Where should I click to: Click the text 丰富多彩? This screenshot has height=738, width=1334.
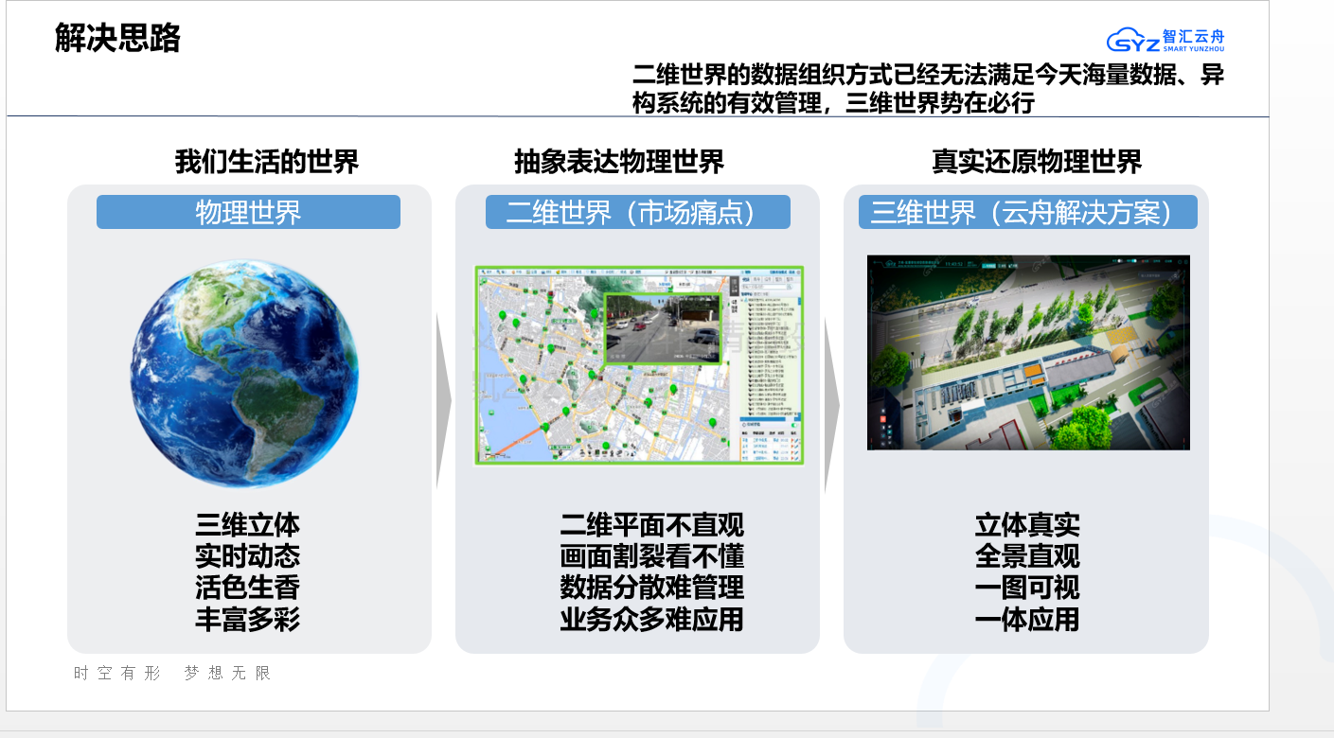coord(248,620)
